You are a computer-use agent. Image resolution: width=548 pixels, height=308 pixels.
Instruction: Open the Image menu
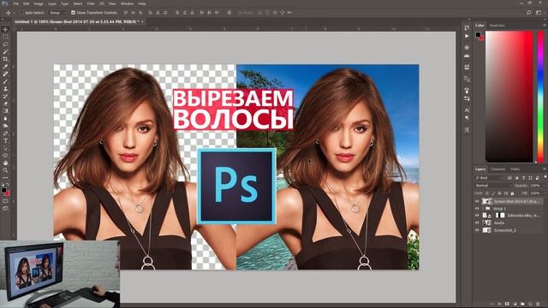coord(39,3)
